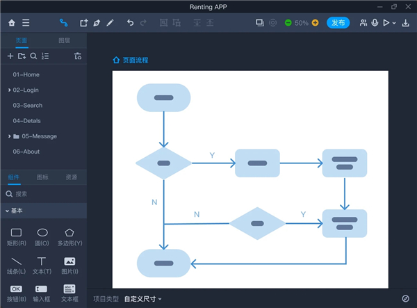The image size is (417, 308).
Task: Click the microphone icon in toolbar
Action: coord(375,23)
